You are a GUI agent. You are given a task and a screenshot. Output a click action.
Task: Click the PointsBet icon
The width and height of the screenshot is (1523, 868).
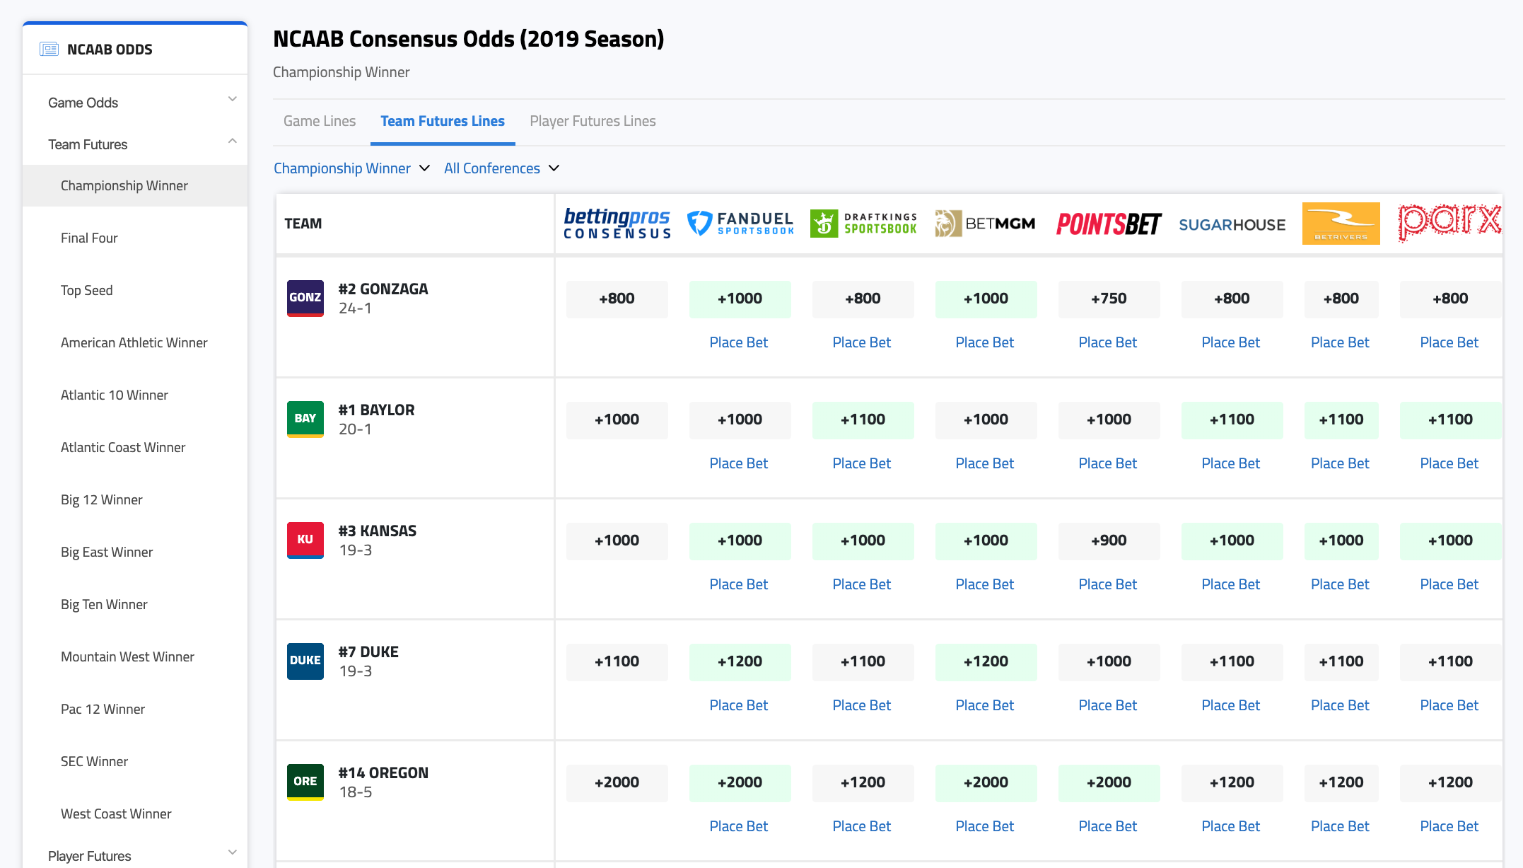[x=1108, y=223]
